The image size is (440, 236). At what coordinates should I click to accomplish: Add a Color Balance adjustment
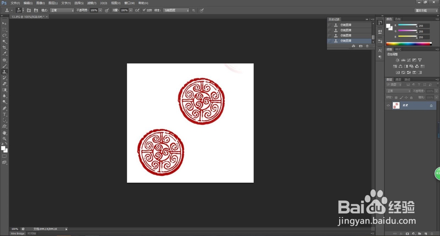pos(400,66)
